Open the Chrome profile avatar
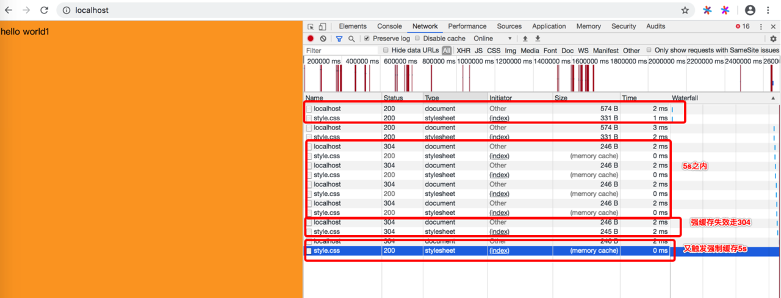Image resolution: width=781 pixels, height=298 pixels. click(x=750, y=10)
